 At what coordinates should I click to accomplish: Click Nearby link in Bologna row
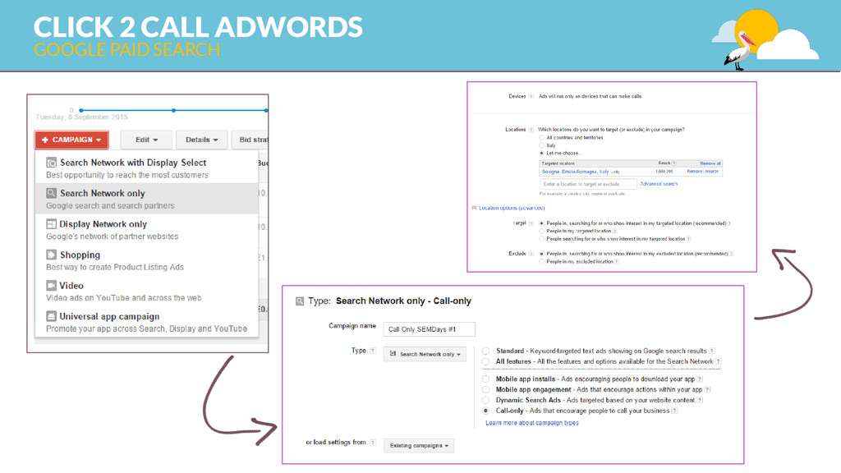[712, 172]
